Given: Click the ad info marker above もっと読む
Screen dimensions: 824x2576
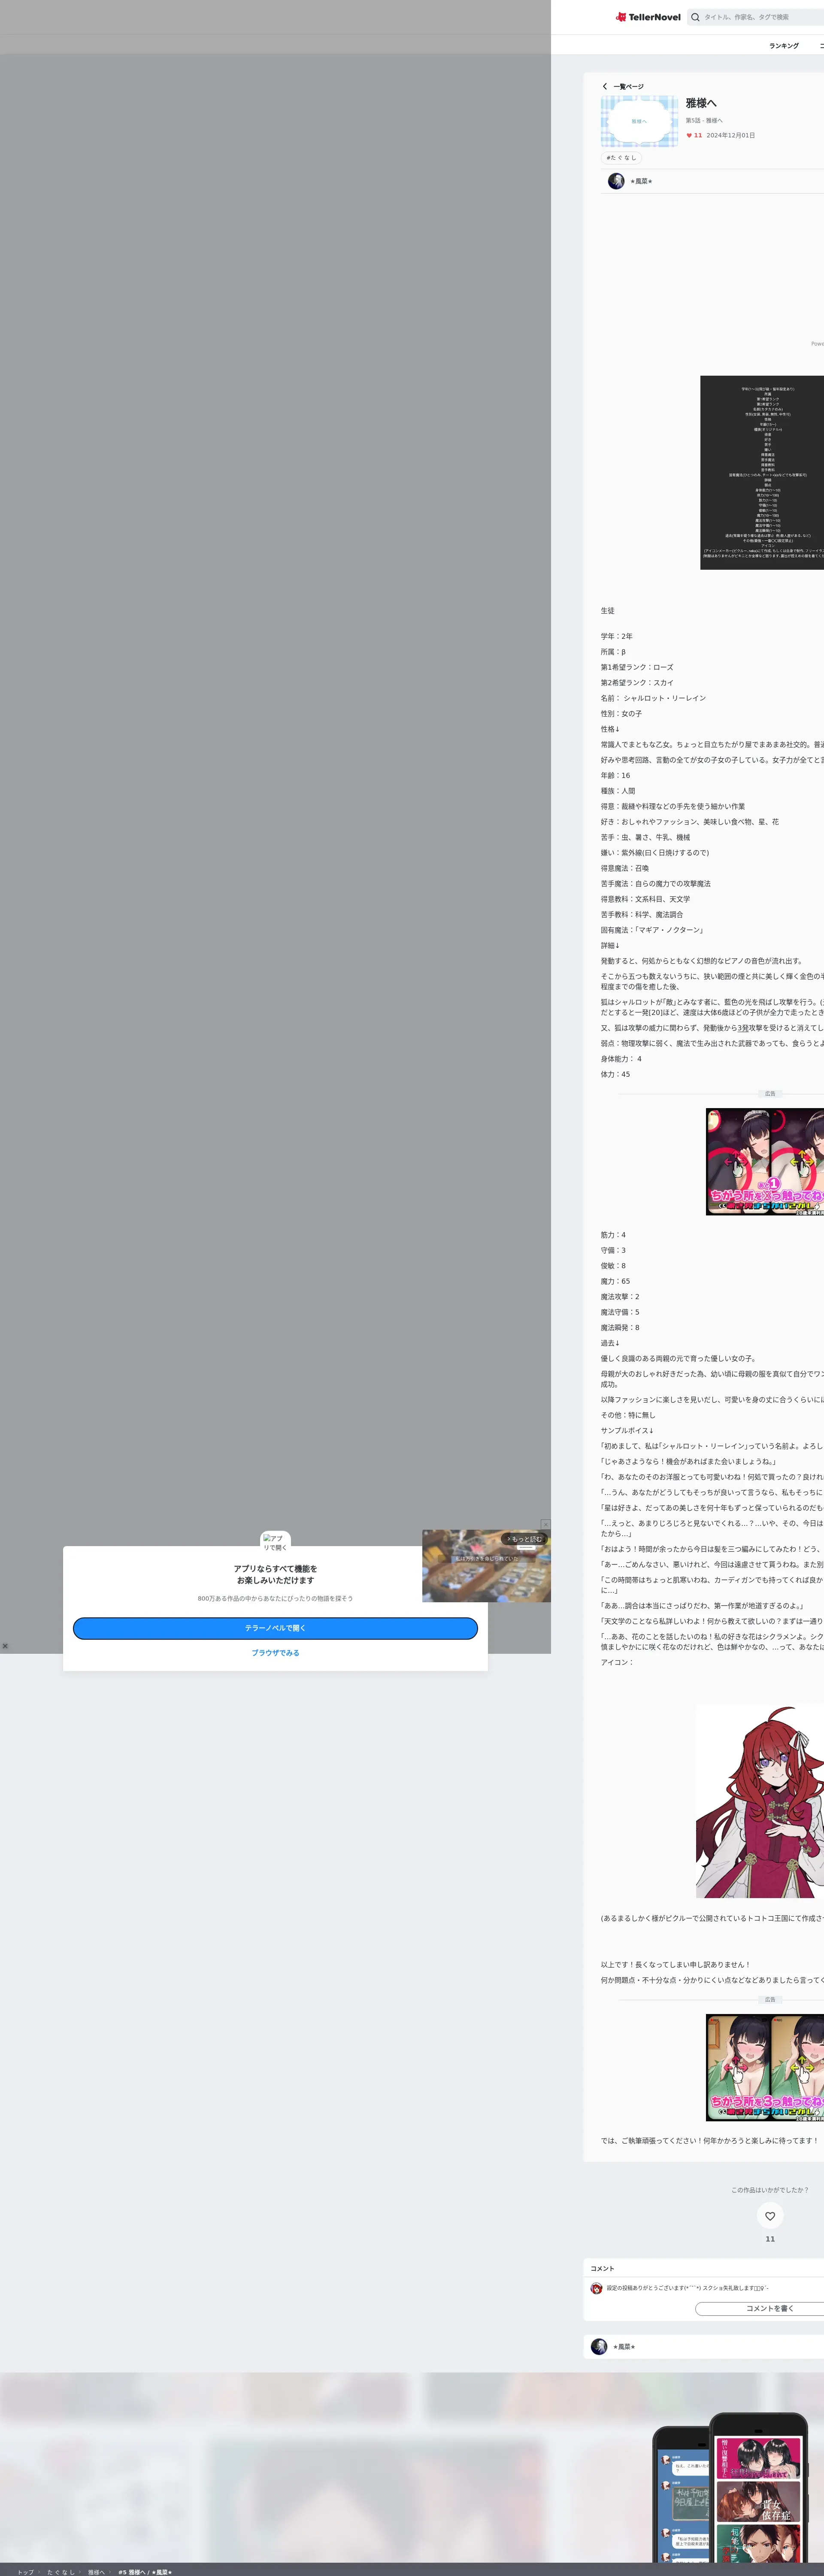Looking at the screenshot, I should coord(545,1524).
